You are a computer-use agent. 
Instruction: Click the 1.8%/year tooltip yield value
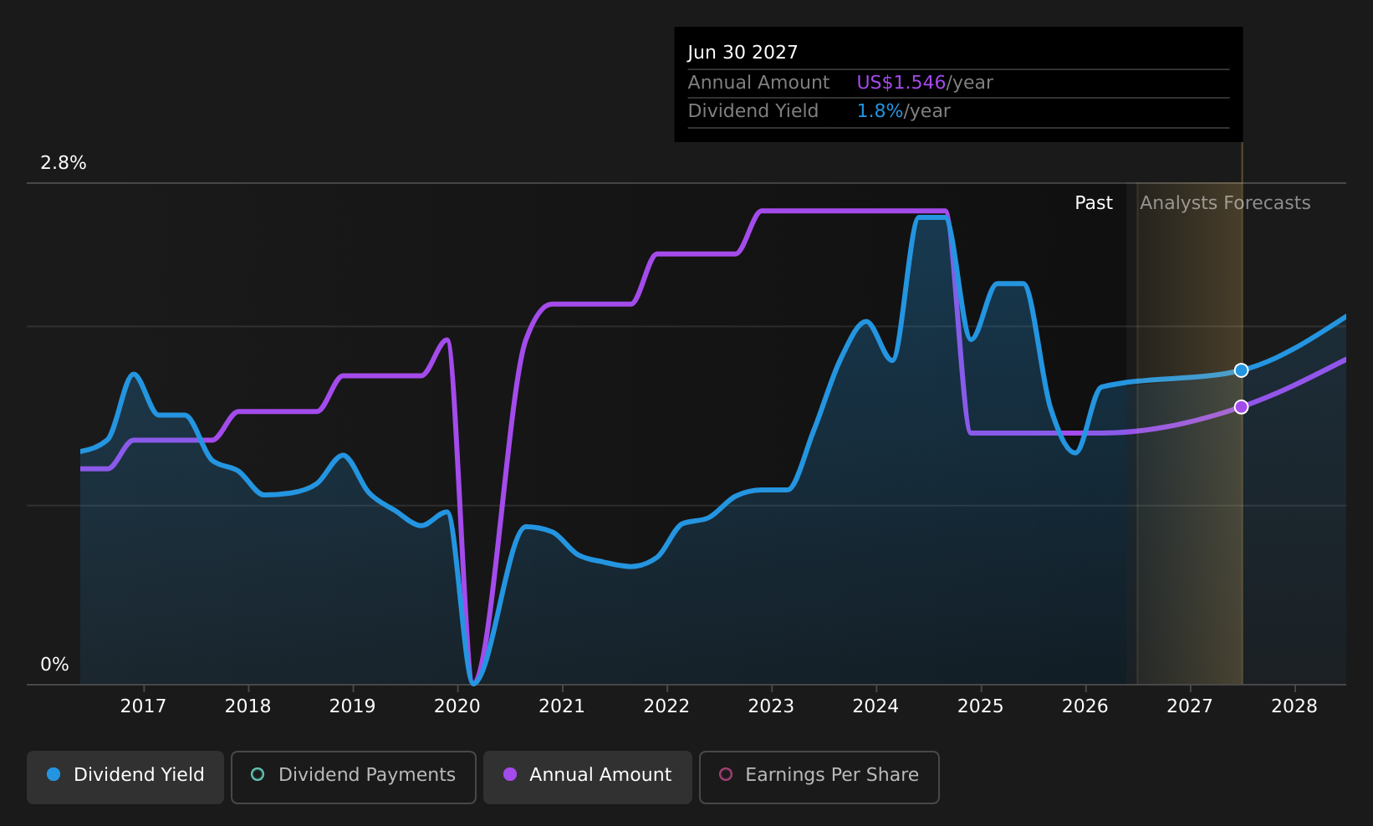tap(904, 111)
